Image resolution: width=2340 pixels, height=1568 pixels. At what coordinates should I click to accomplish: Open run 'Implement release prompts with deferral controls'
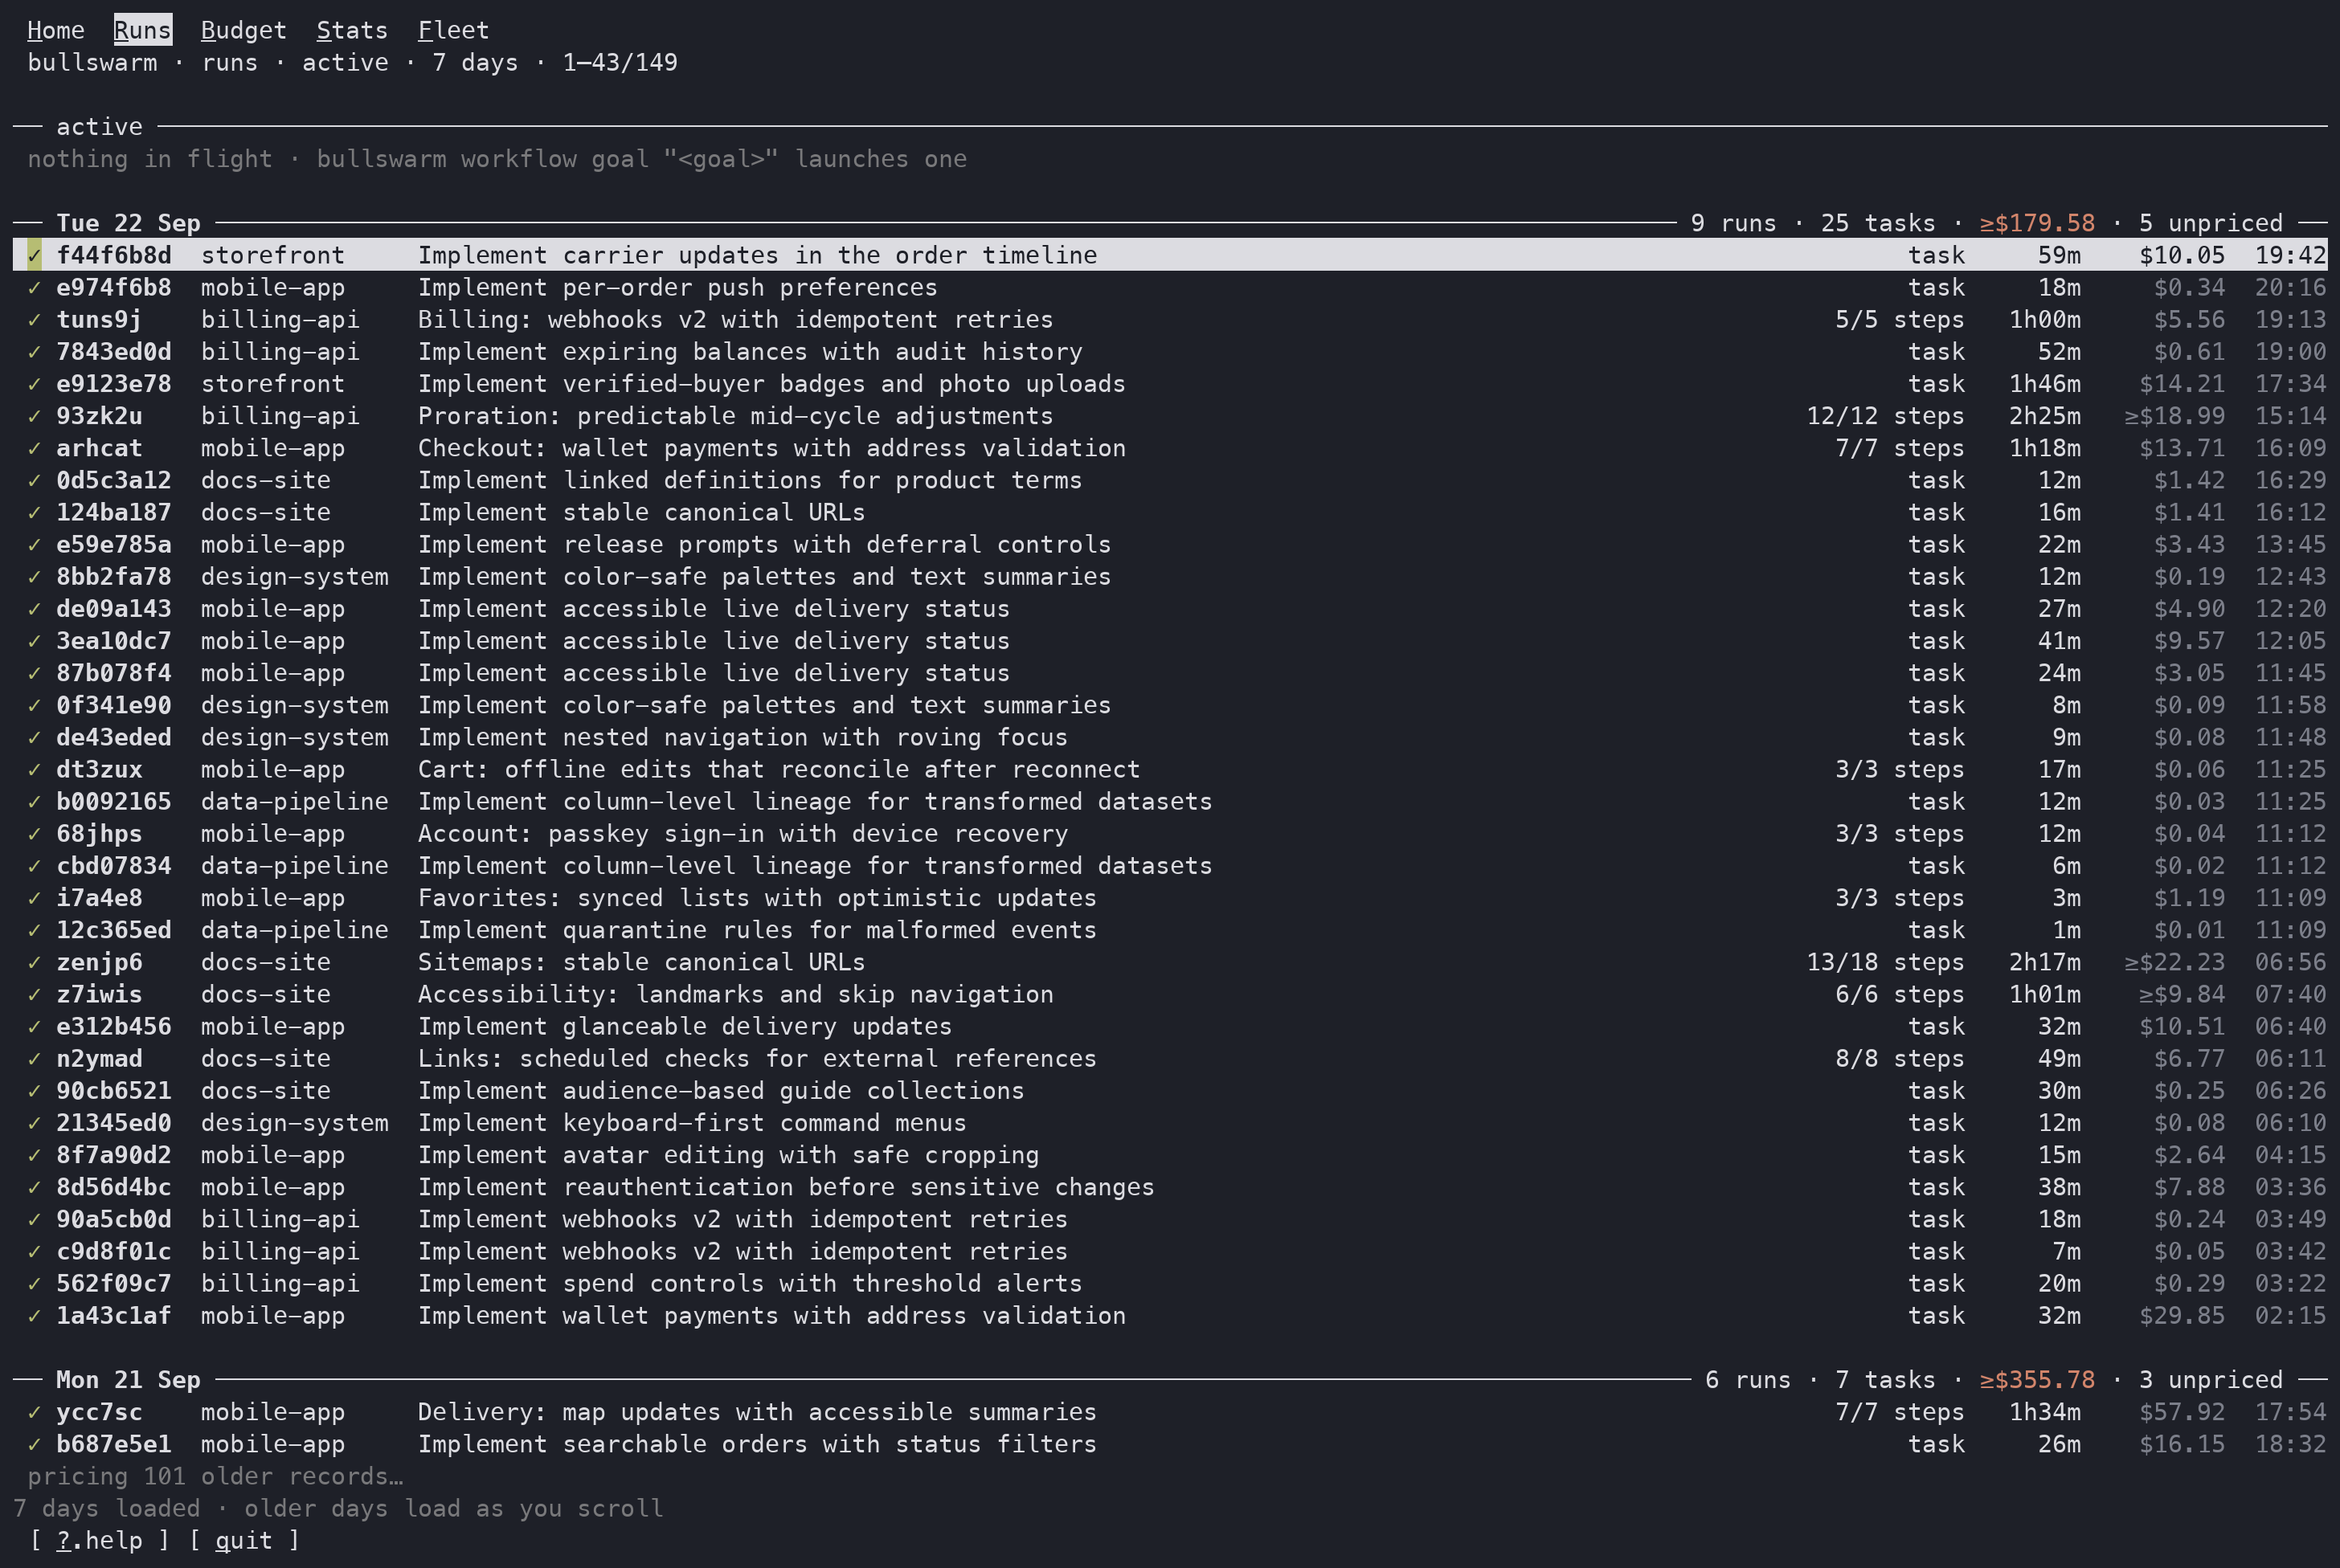pos(764,544)
